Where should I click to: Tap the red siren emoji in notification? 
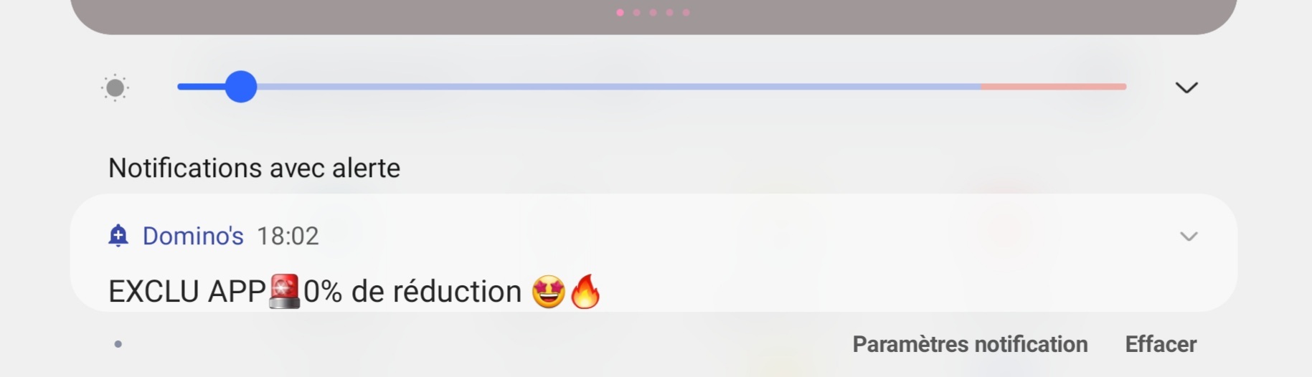pyautogui.click(x=285, y=291)
